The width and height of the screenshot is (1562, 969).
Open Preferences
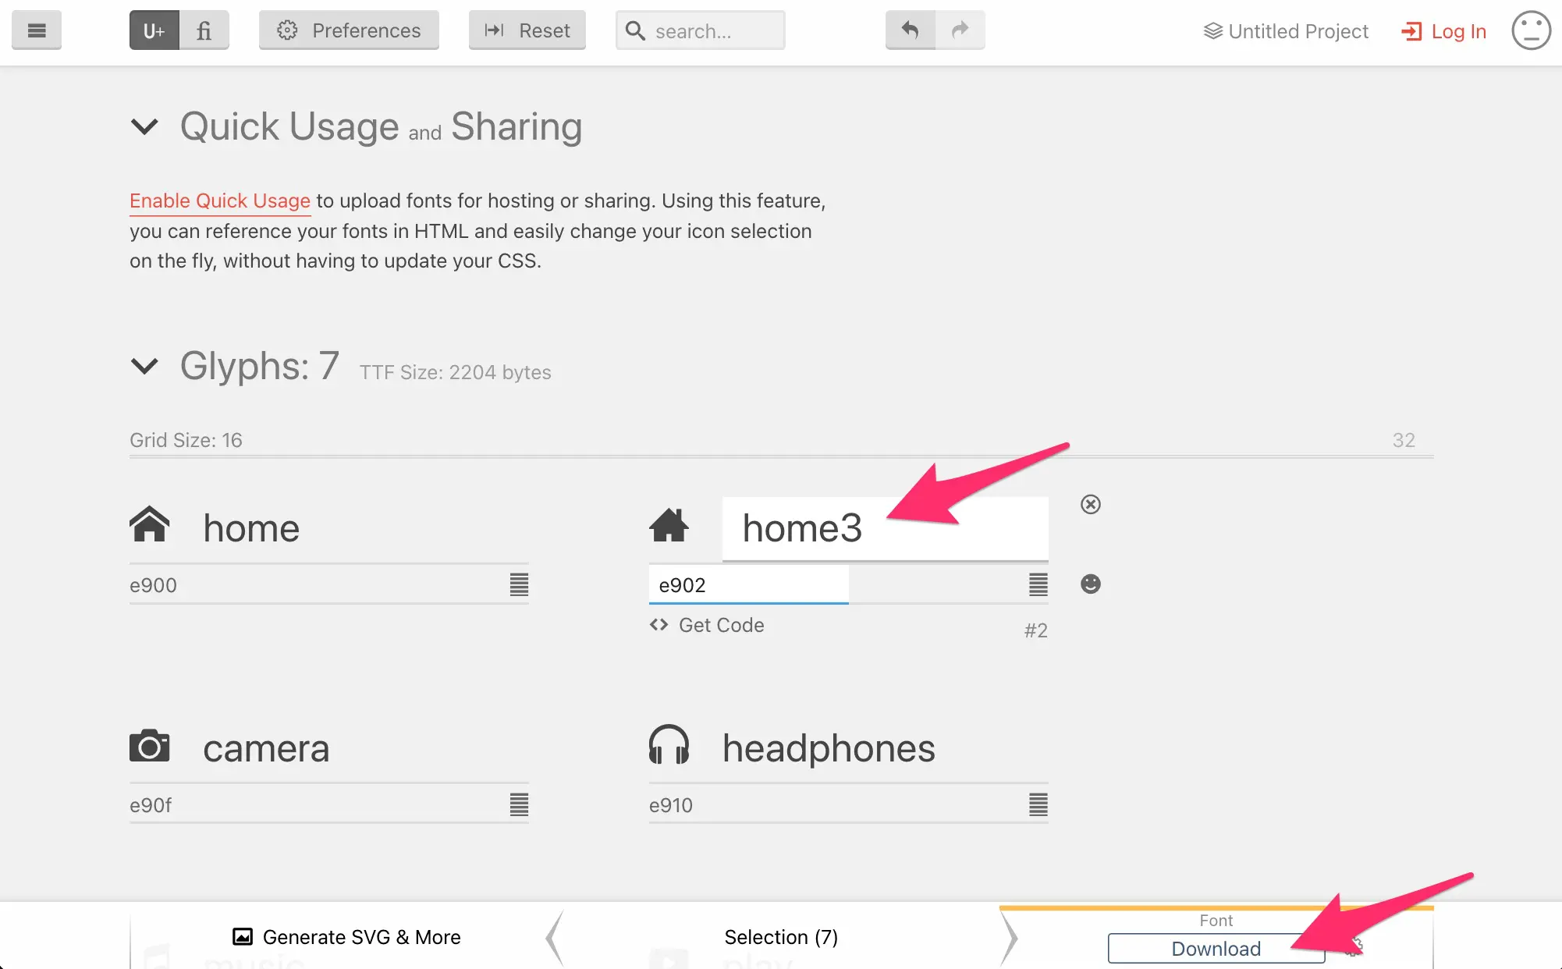coord(349,30)
